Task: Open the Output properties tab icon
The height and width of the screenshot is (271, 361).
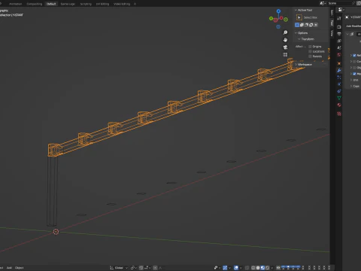Action: coord(339,34)
